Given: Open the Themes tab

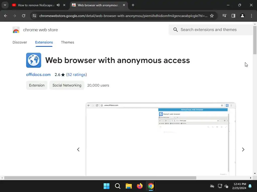Looking at the screenshot, I should 68,42.
